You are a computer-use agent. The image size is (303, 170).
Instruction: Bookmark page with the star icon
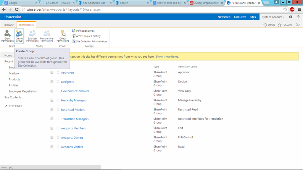285,9
